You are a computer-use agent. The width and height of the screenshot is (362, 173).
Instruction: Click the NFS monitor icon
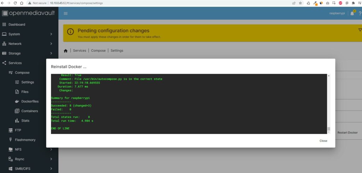point(11,149)
